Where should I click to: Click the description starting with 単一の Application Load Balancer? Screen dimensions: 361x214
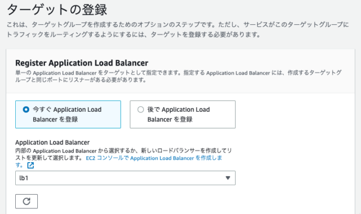(178, 76)
